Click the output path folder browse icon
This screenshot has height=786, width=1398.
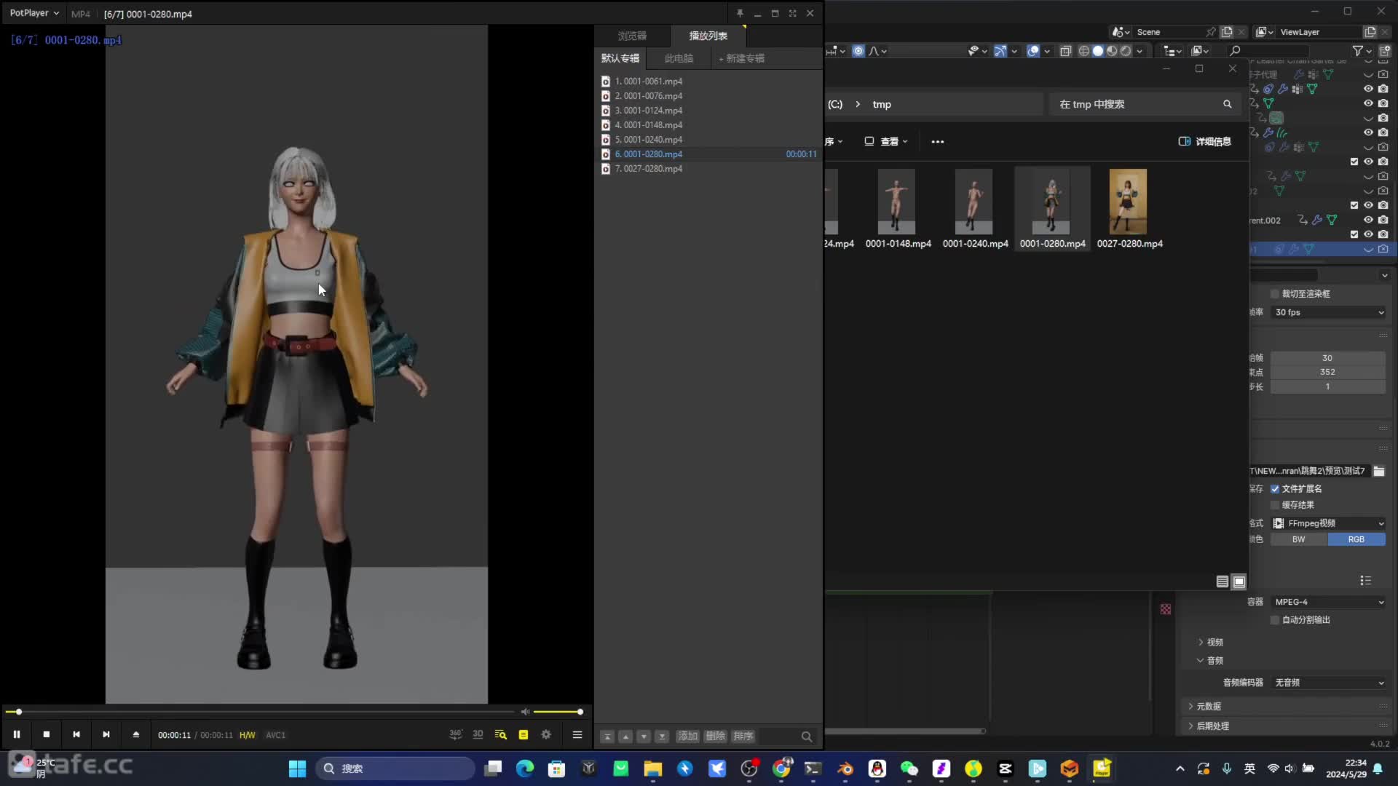tap(1379, 471)
